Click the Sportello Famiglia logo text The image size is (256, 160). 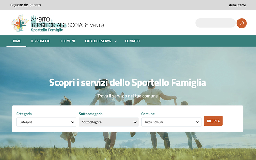pos(47,30)
